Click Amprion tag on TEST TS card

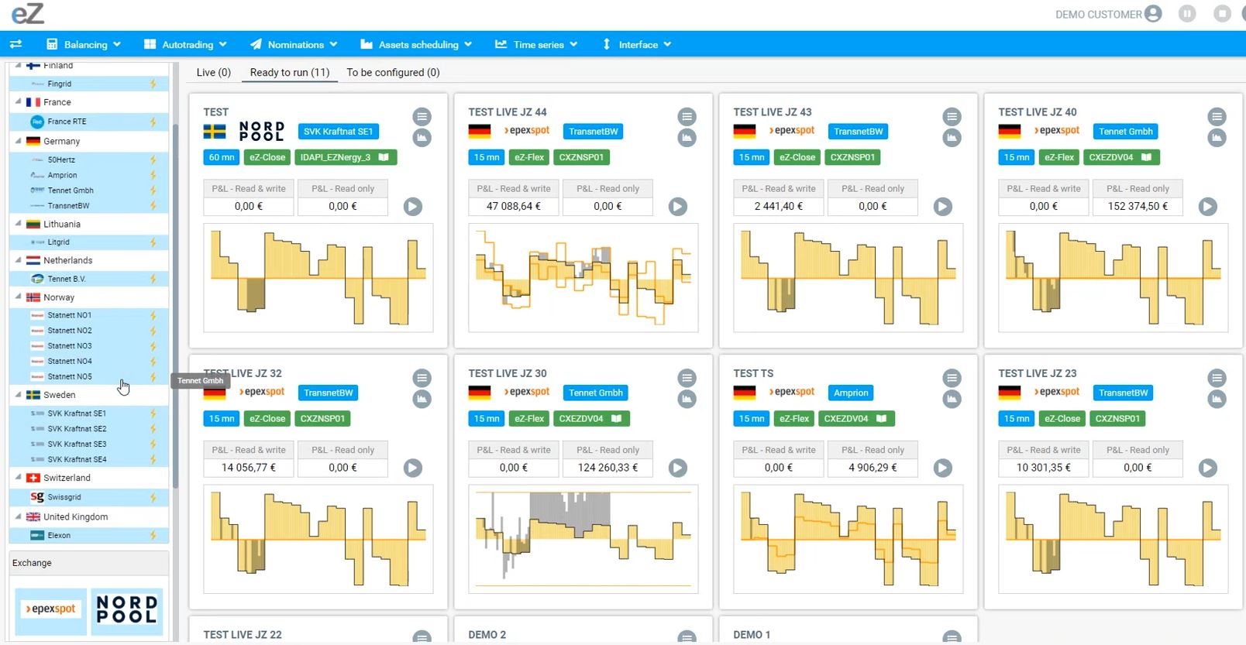click(x=851, y=393)
